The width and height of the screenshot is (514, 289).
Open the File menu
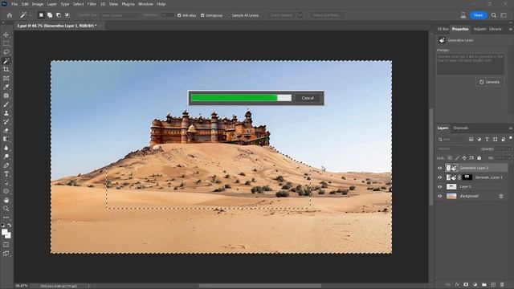(x=14, y=4)
